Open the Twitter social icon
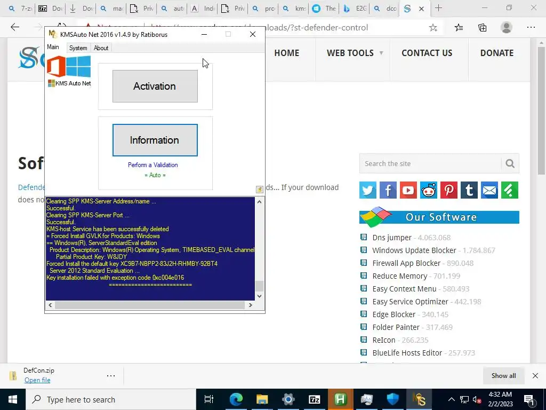 point(368,190)
